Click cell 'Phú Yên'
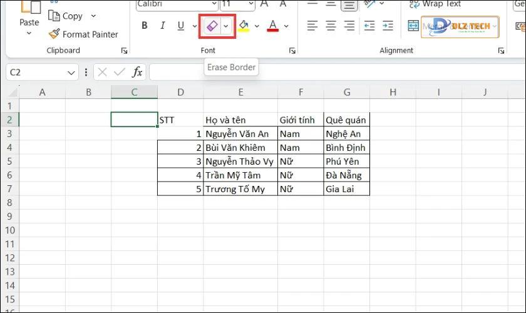 (346, 162)
